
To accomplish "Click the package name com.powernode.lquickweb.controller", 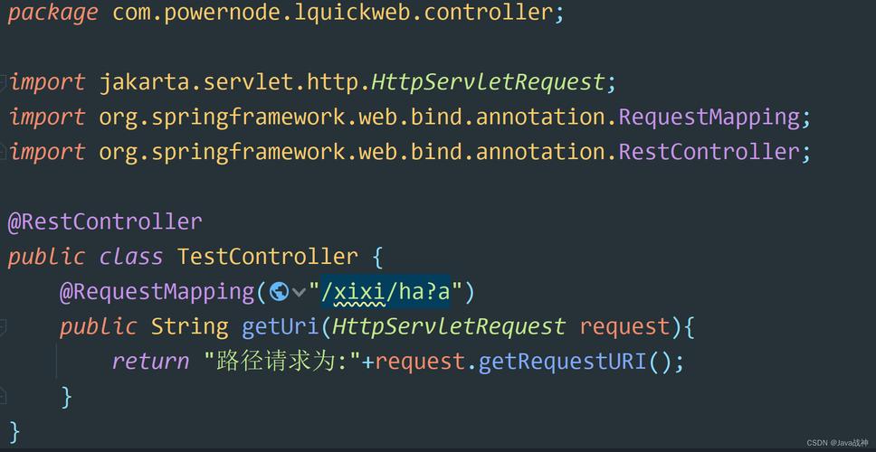I will coord(334,13).
